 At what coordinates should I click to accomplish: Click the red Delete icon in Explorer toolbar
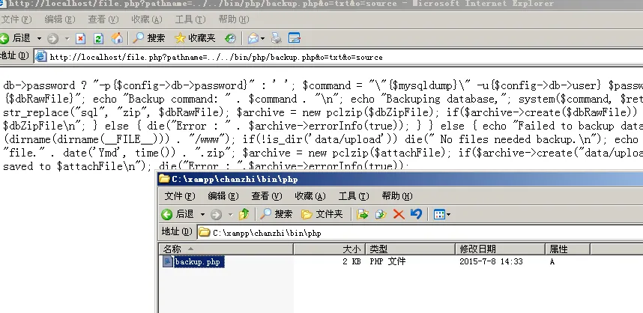coord(399,214)
